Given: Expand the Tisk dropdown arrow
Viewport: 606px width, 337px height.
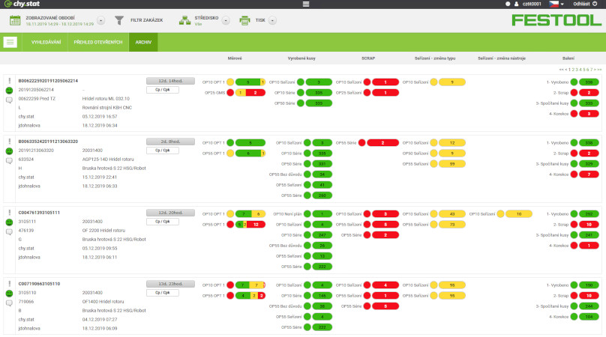Looking at the screenshot, I should [x=271, y=20].
